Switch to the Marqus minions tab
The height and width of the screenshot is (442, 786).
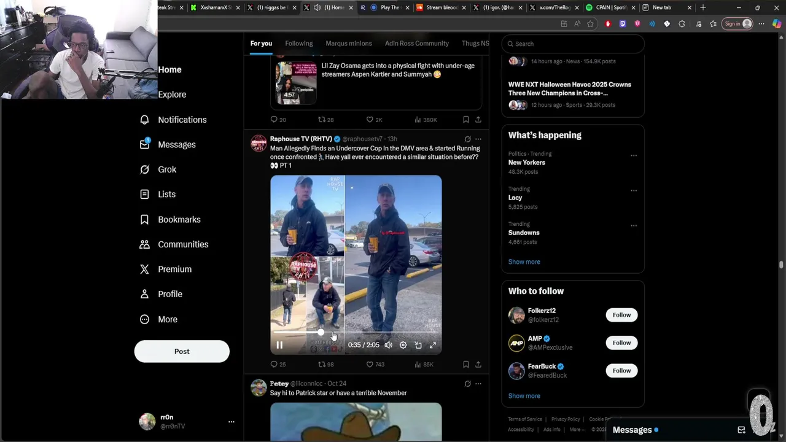(x=349, y=44)
